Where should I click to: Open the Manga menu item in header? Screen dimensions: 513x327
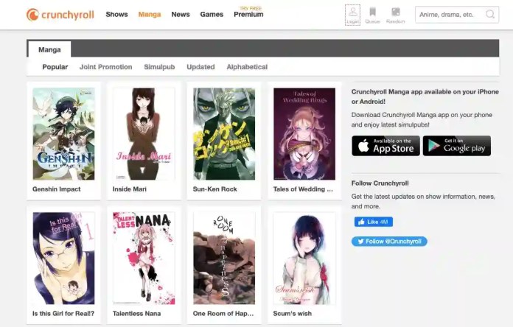(150, 15)
